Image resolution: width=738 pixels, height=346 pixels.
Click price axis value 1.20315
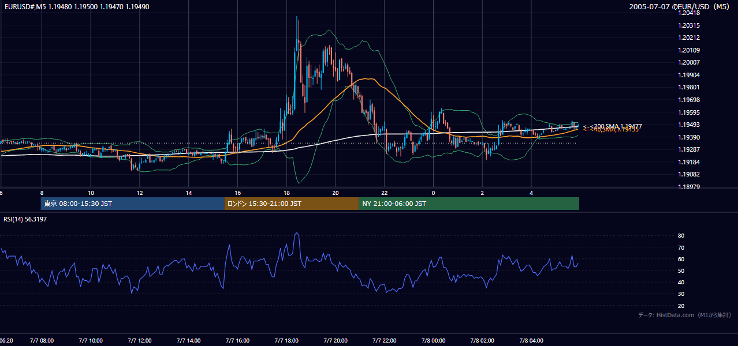[690, 25]
